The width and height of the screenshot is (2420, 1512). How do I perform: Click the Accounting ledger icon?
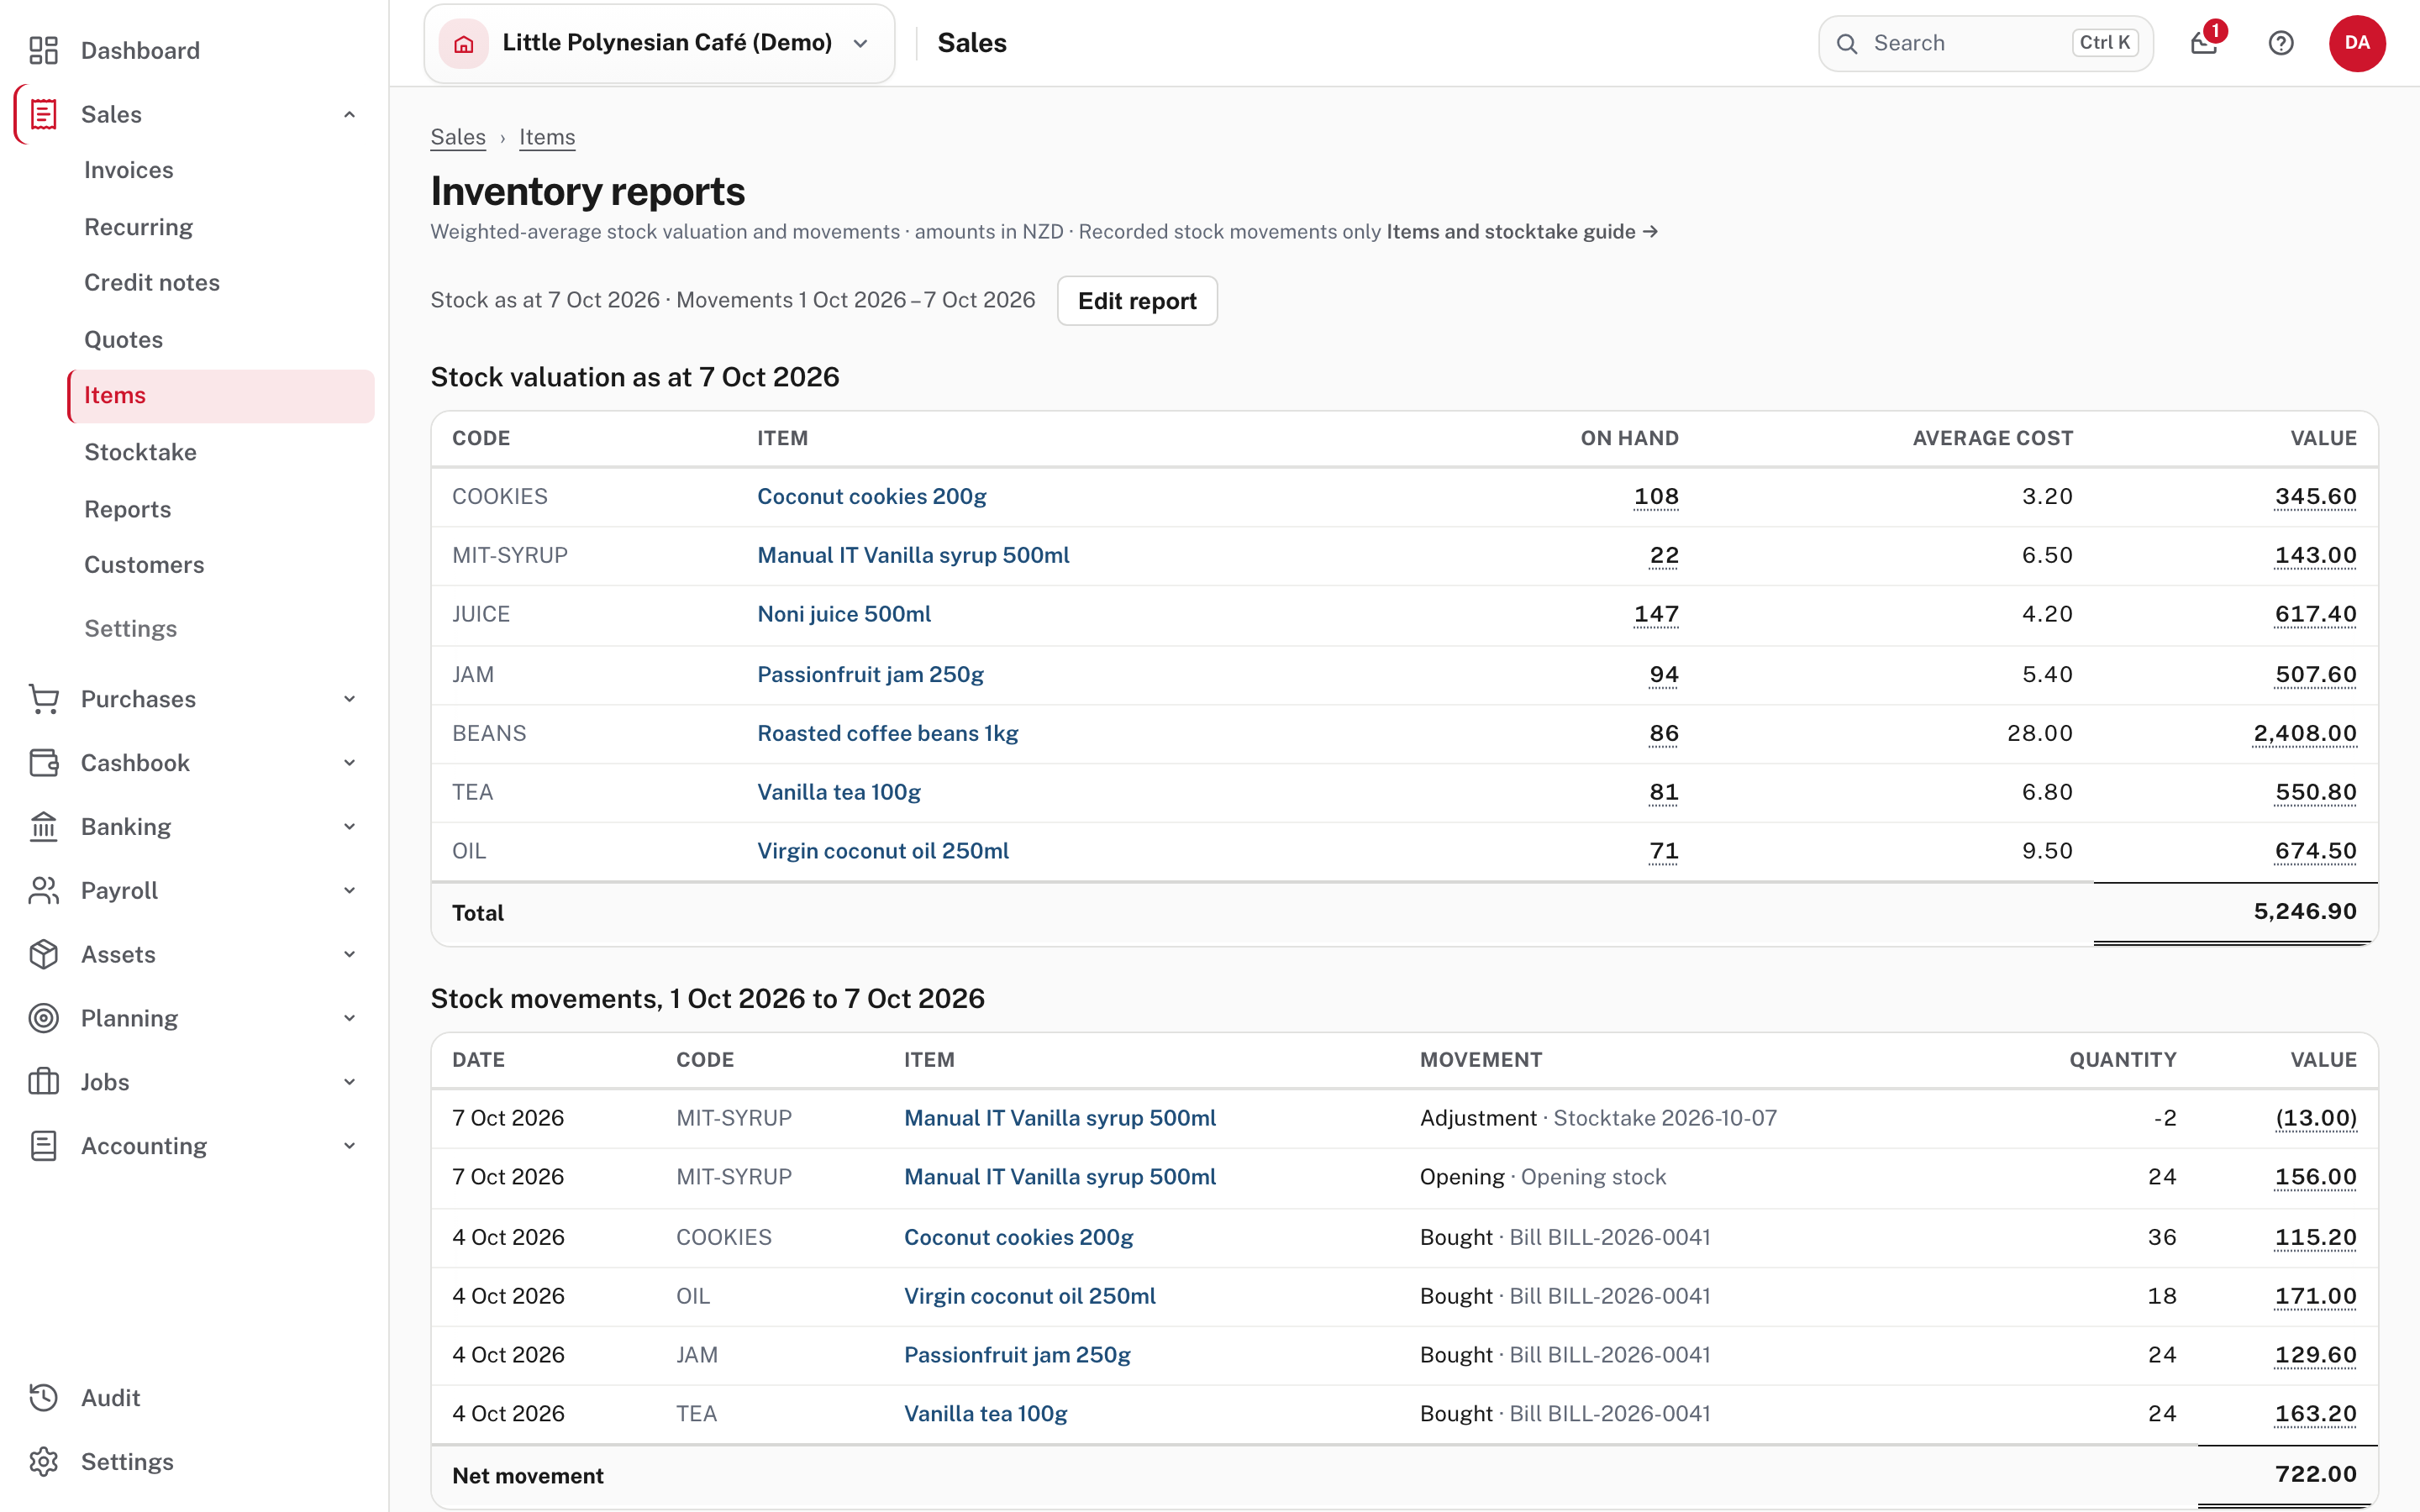click(43, 1146)
